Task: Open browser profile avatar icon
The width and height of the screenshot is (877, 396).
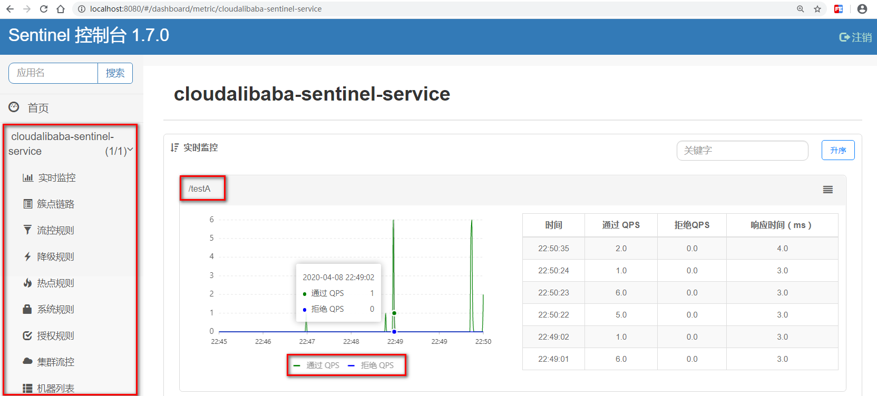Action: point(862,9)
